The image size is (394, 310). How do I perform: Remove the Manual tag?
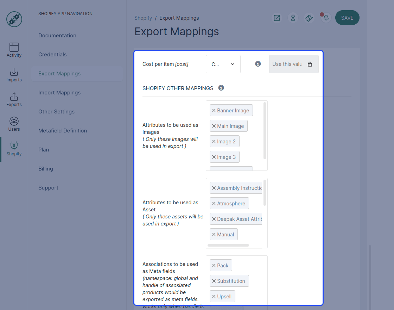(x=214, y=235)
